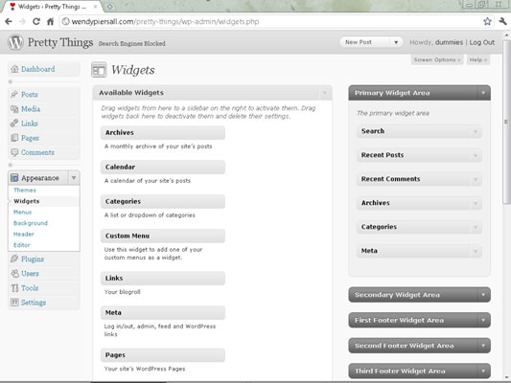Open the New Post dropdown arrow
Viewport: 511px width, 383px height.
(x=396, y=42)
